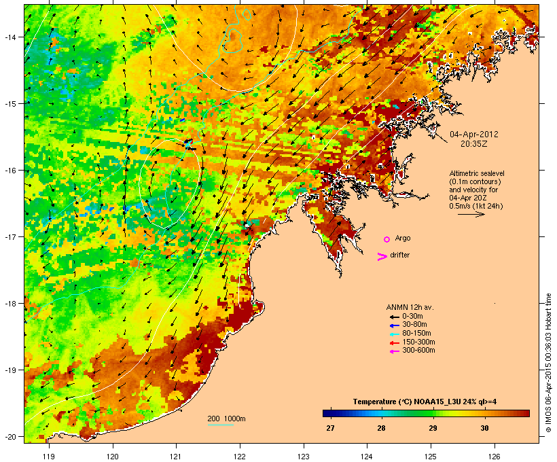Image resolution: width=557 pixels, height=462 pixels.
Task: Click the 'Altimetric sealevel' text line
Action: 477,173
